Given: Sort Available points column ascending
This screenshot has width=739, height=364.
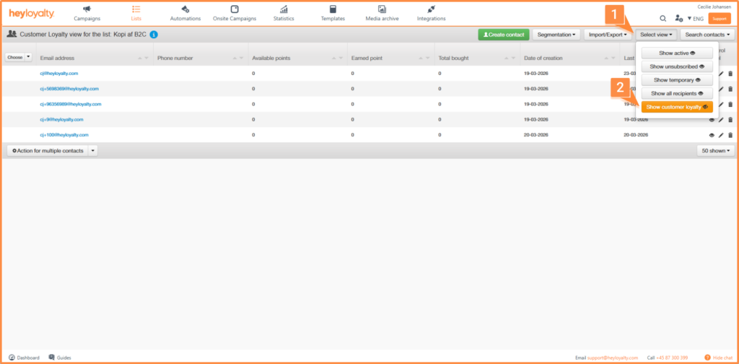Looking at the screenshot, I should [x=334, y=58].
